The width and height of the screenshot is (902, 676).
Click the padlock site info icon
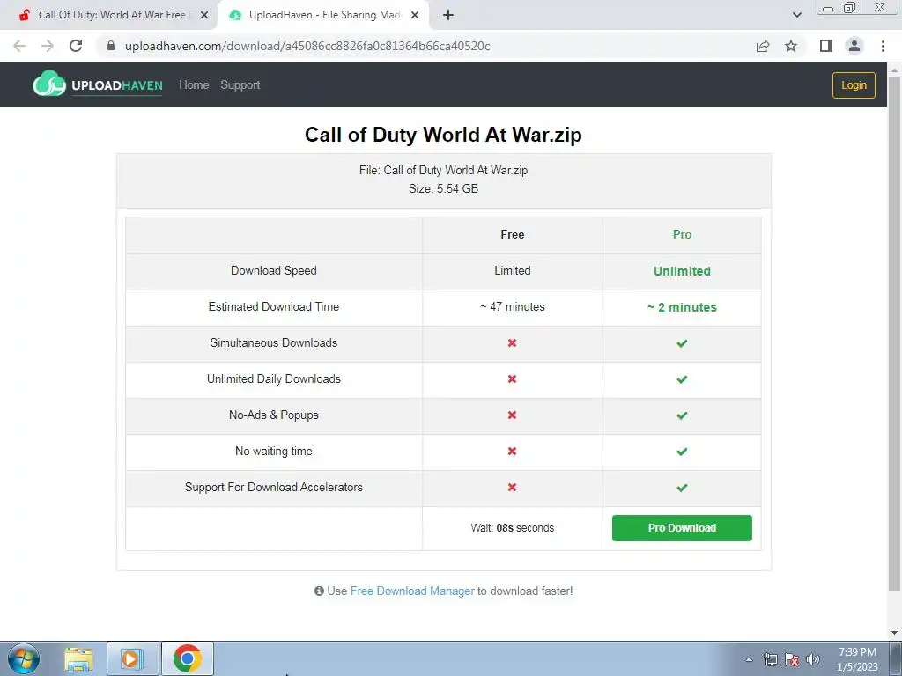coord(111,46)
